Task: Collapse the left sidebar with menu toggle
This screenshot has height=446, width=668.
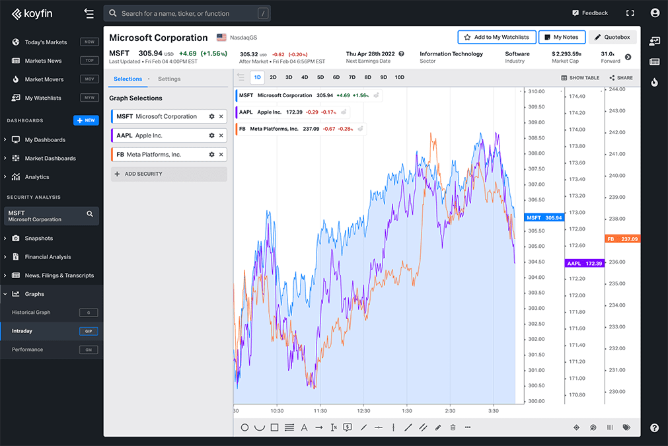Action: (89, 13)
